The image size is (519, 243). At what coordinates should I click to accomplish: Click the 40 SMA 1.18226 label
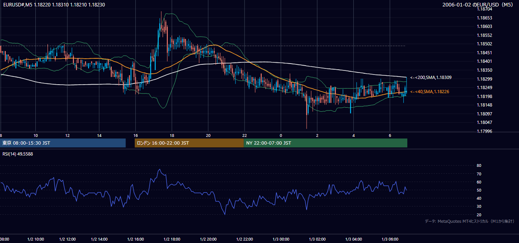[x=430, y=92]
